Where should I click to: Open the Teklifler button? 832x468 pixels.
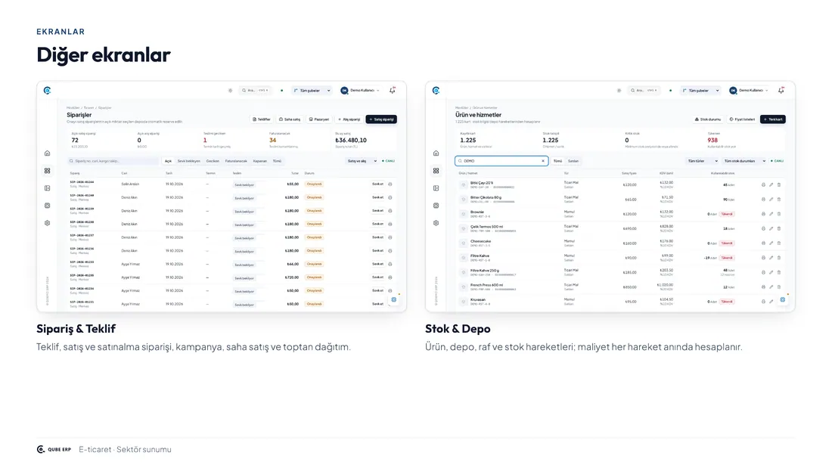point(262,119)
